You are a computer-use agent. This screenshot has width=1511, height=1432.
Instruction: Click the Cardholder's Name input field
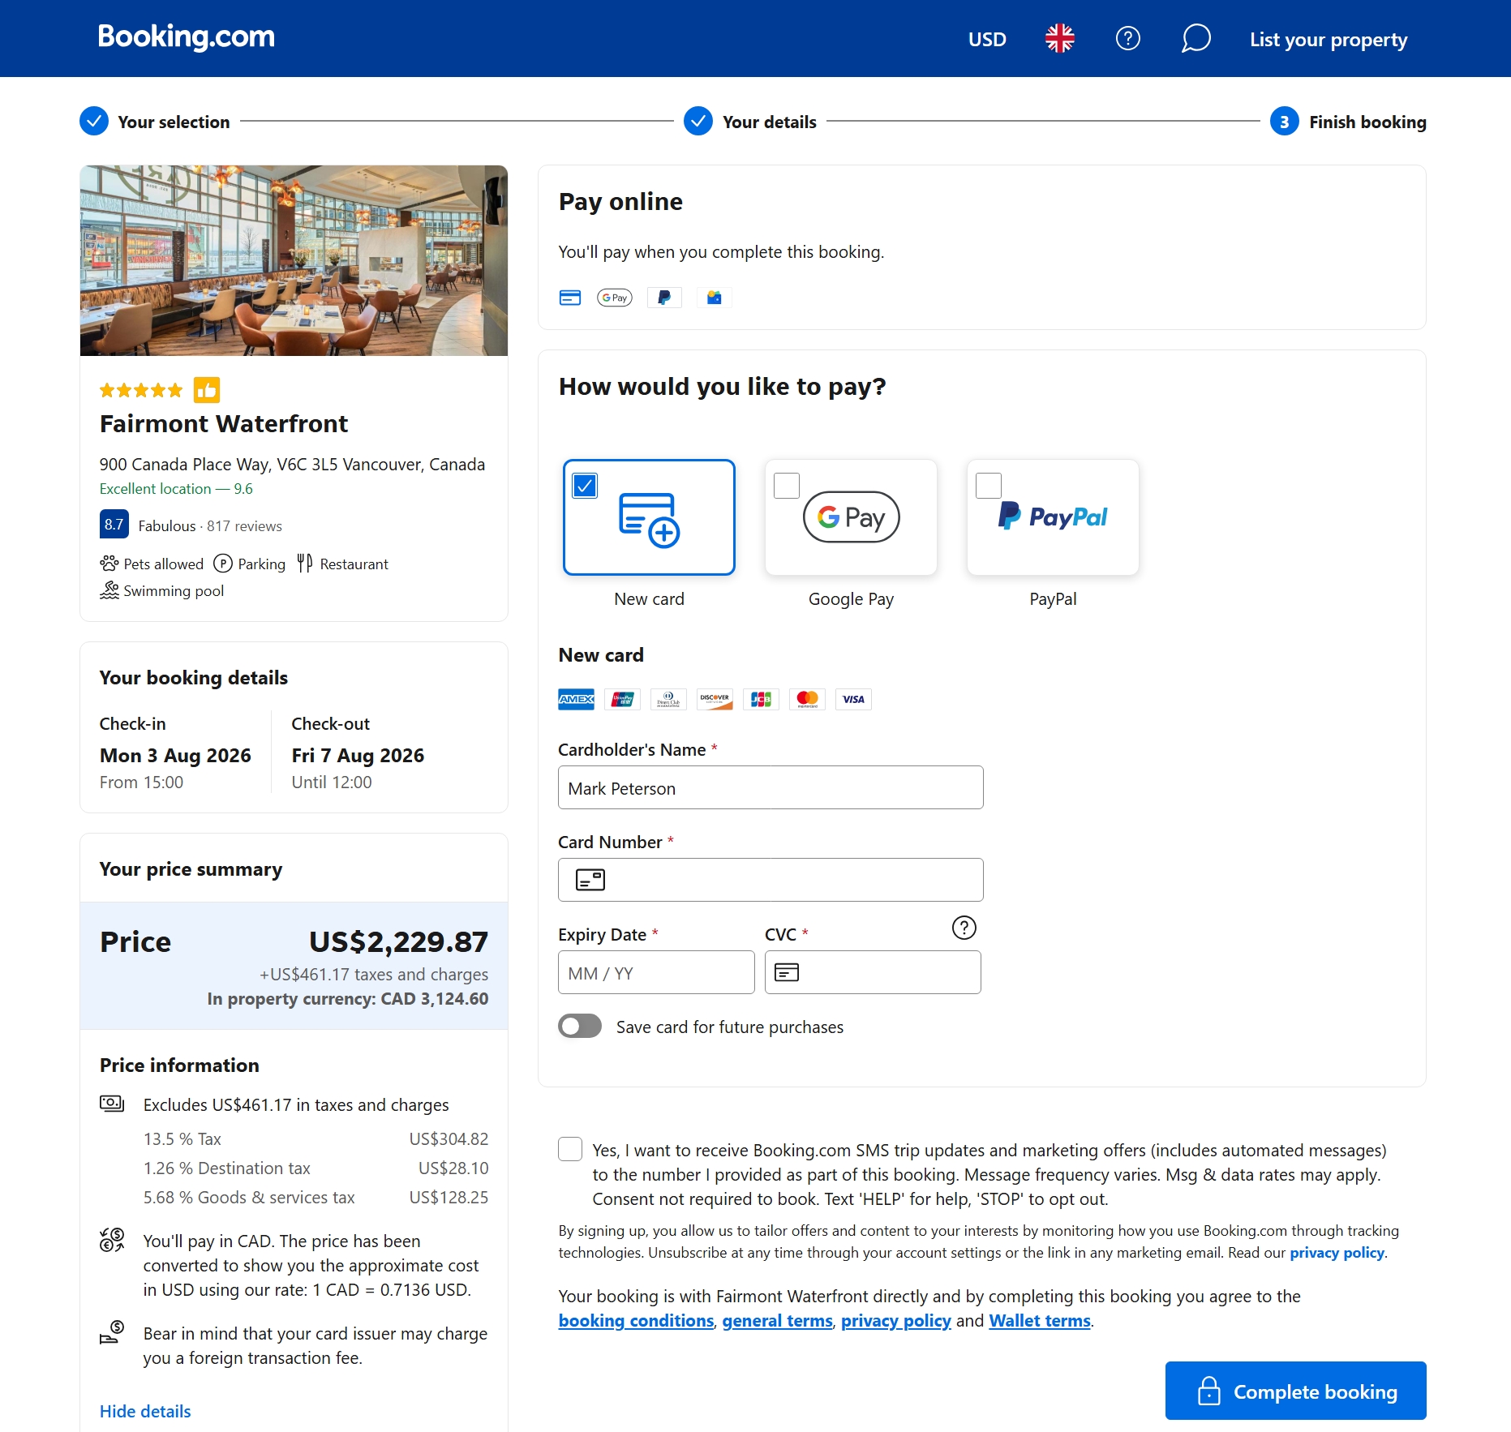(x=771, y=787)
